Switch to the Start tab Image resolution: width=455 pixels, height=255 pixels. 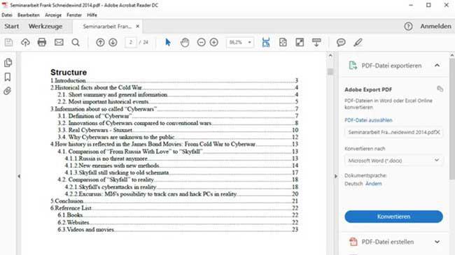[x=12, y=27]
